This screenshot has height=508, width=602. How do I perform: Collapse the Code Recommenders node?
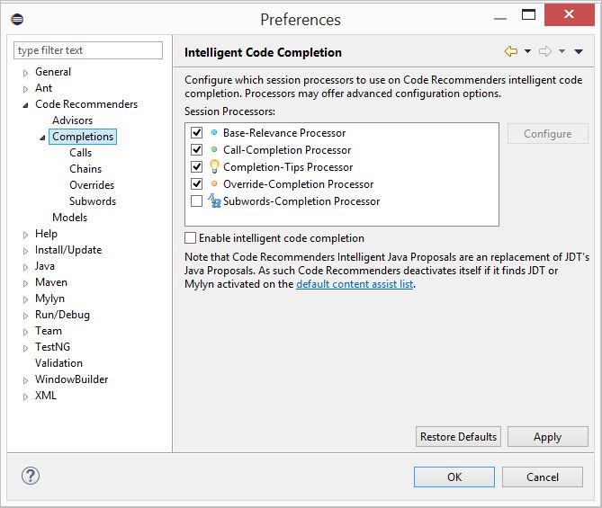click(25, 105)
